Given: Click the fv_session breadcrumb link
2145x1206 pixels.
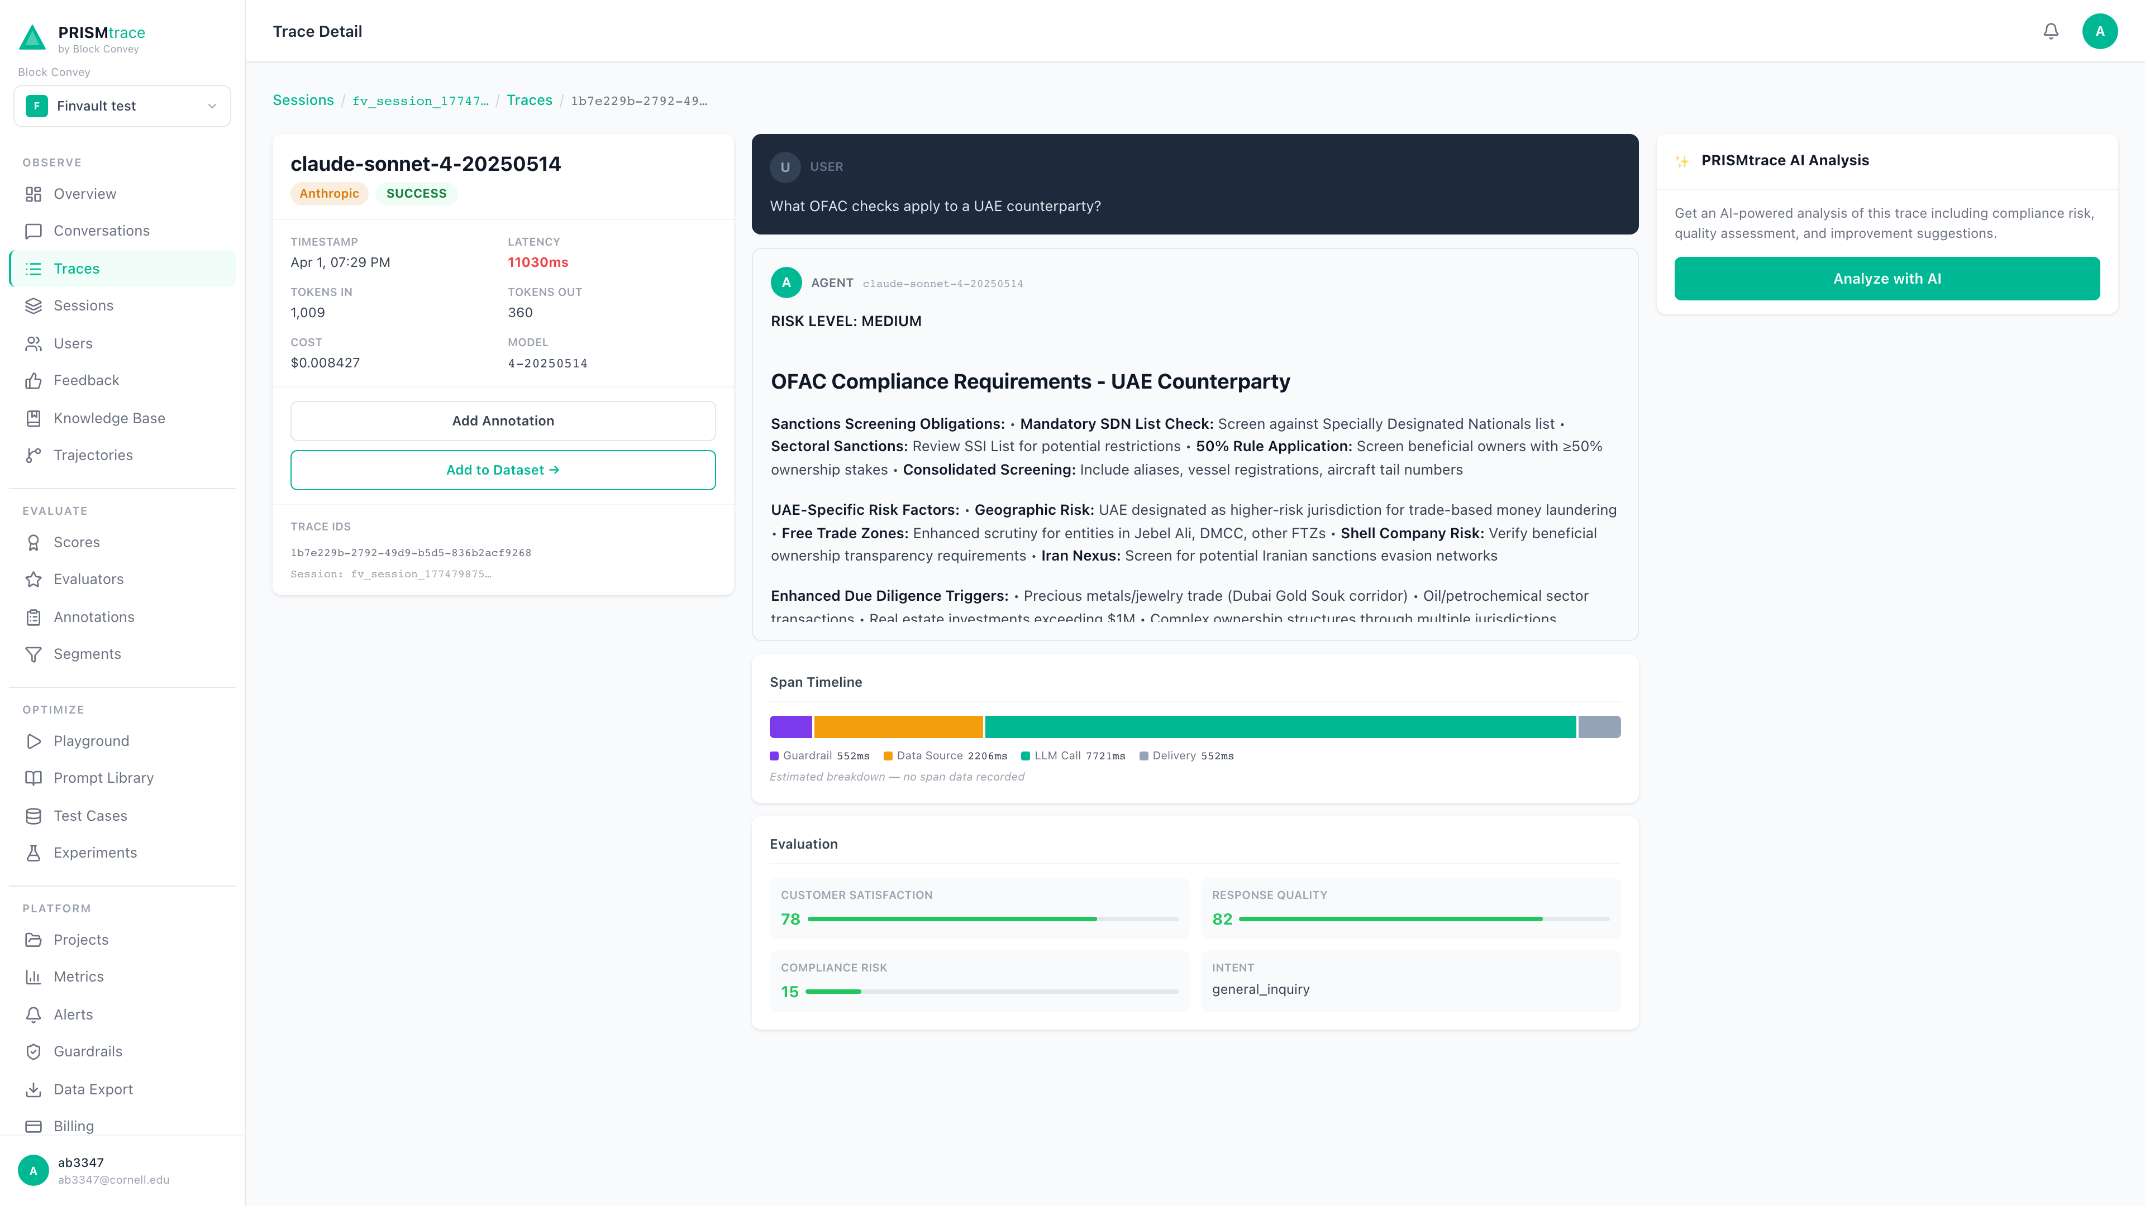Looking at the screenshot, I should click(421, 100).
